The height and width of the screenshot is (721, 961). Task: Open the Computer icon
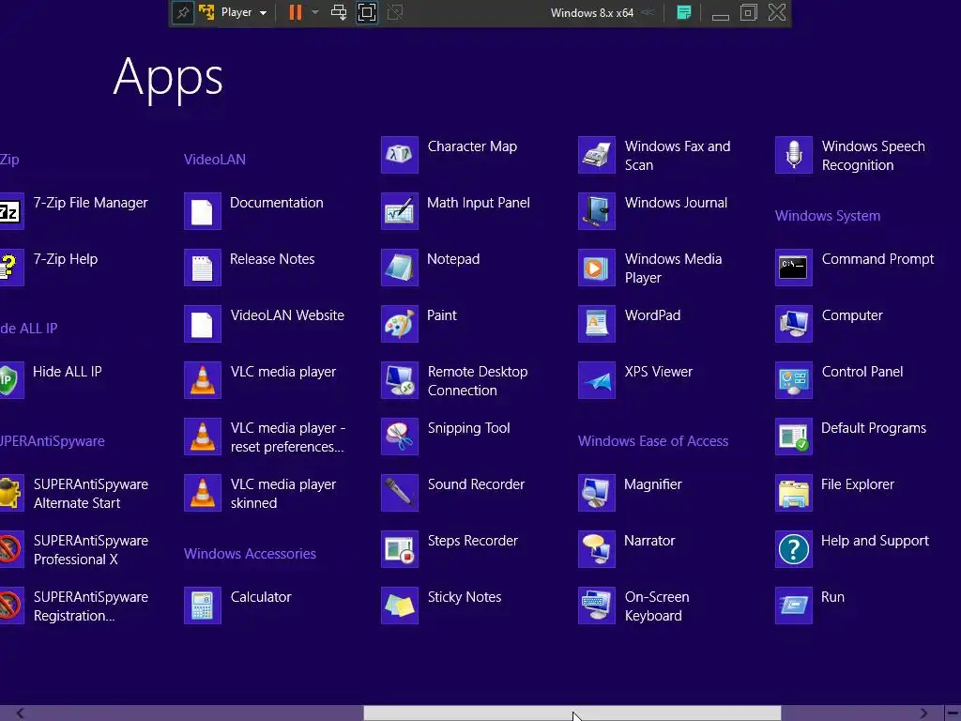794,324
